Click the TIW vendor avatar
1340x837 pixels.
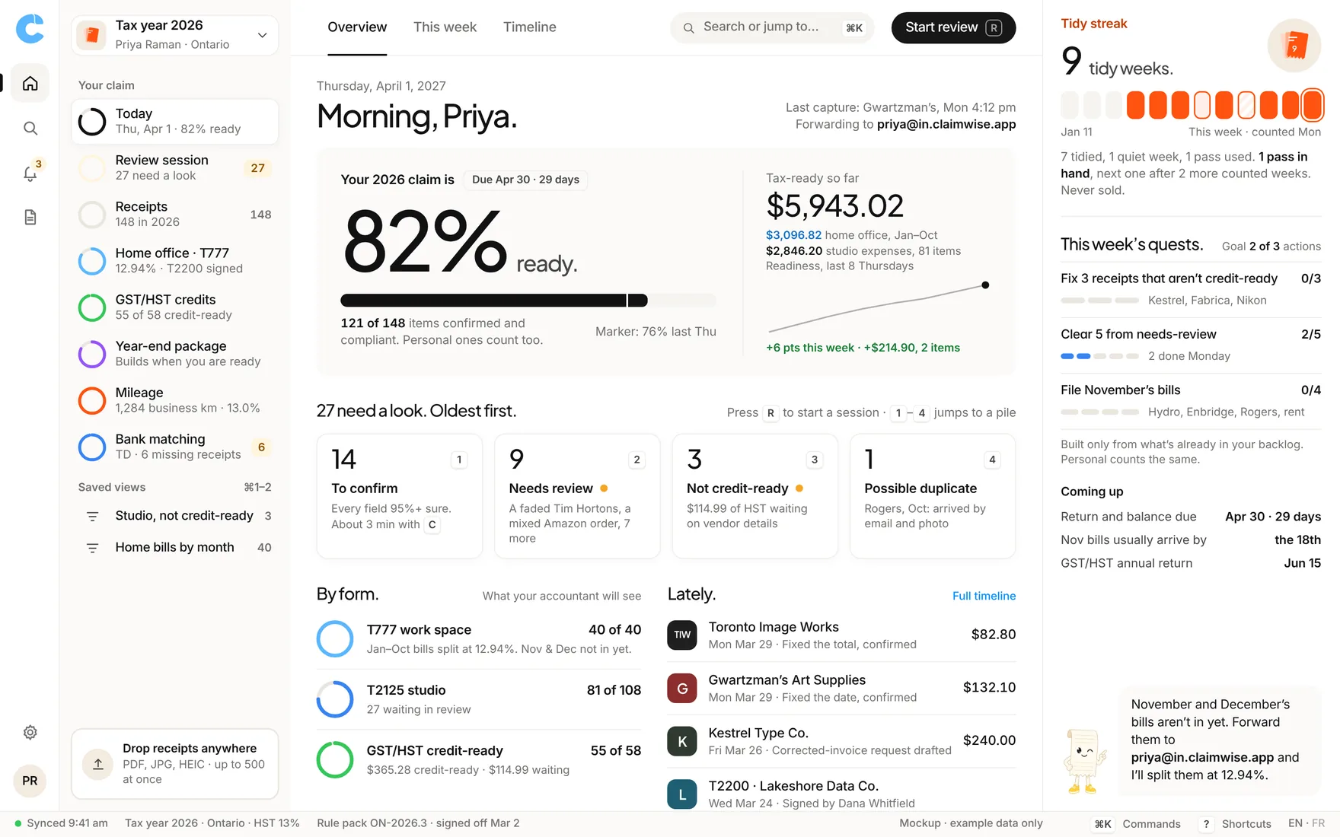[x=682, y=635]
